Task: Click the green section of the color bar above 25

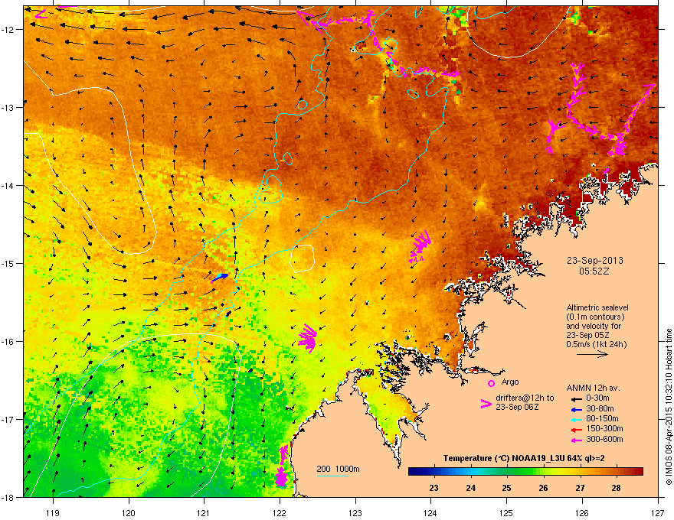Action: coord(507,472)
